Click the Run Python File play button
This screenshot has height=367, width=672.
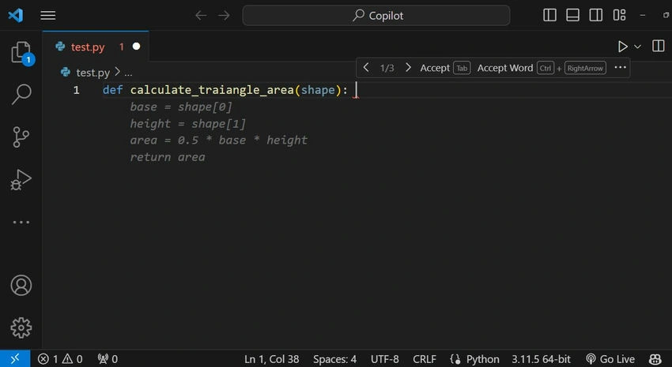coord(622,47)
